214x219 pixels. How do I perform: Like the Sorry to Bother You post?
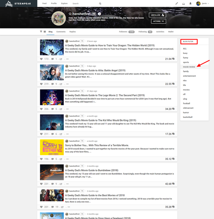41,159
